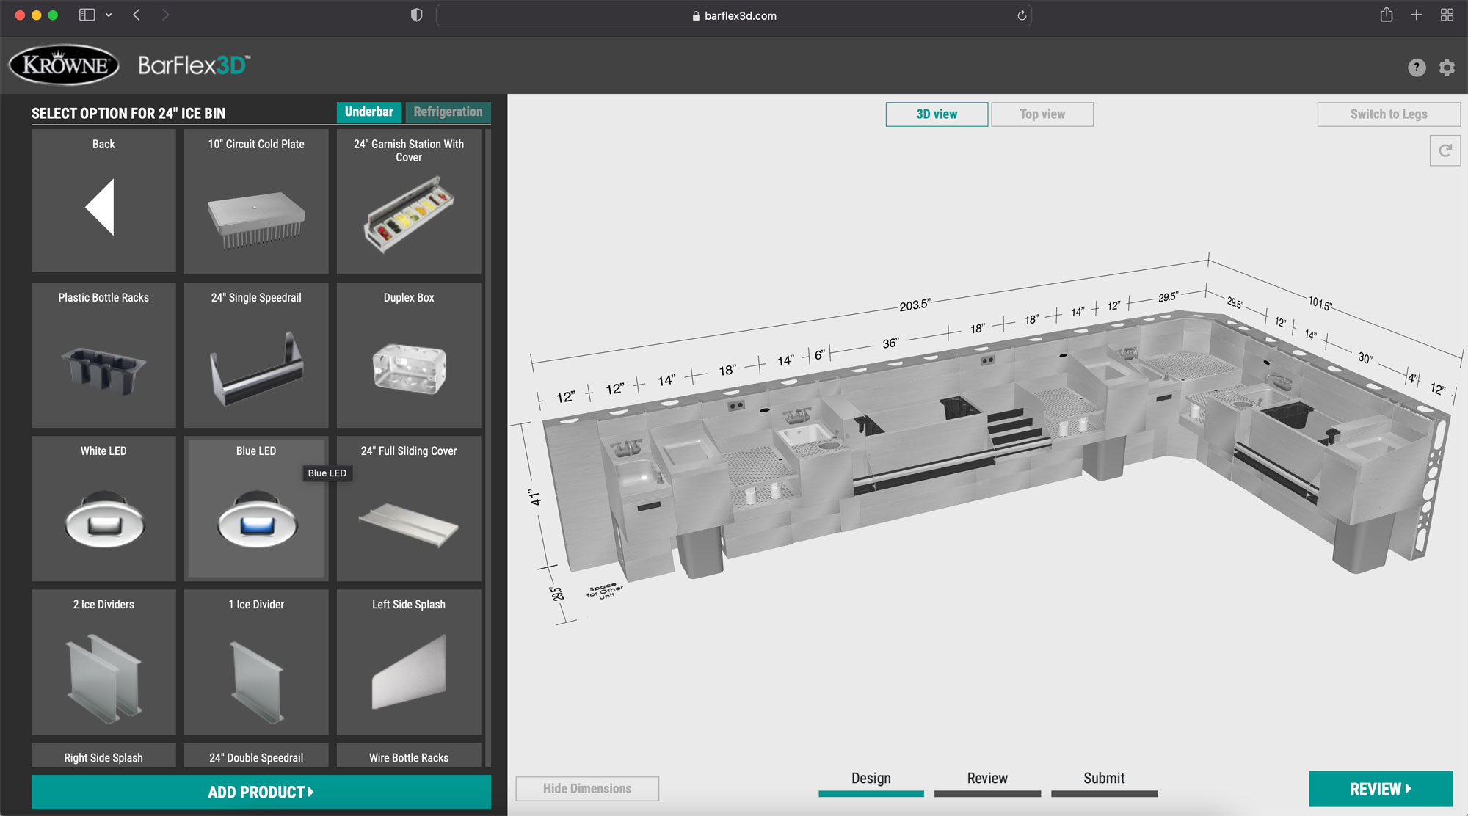Select the Underbar tab

point(368,112)
